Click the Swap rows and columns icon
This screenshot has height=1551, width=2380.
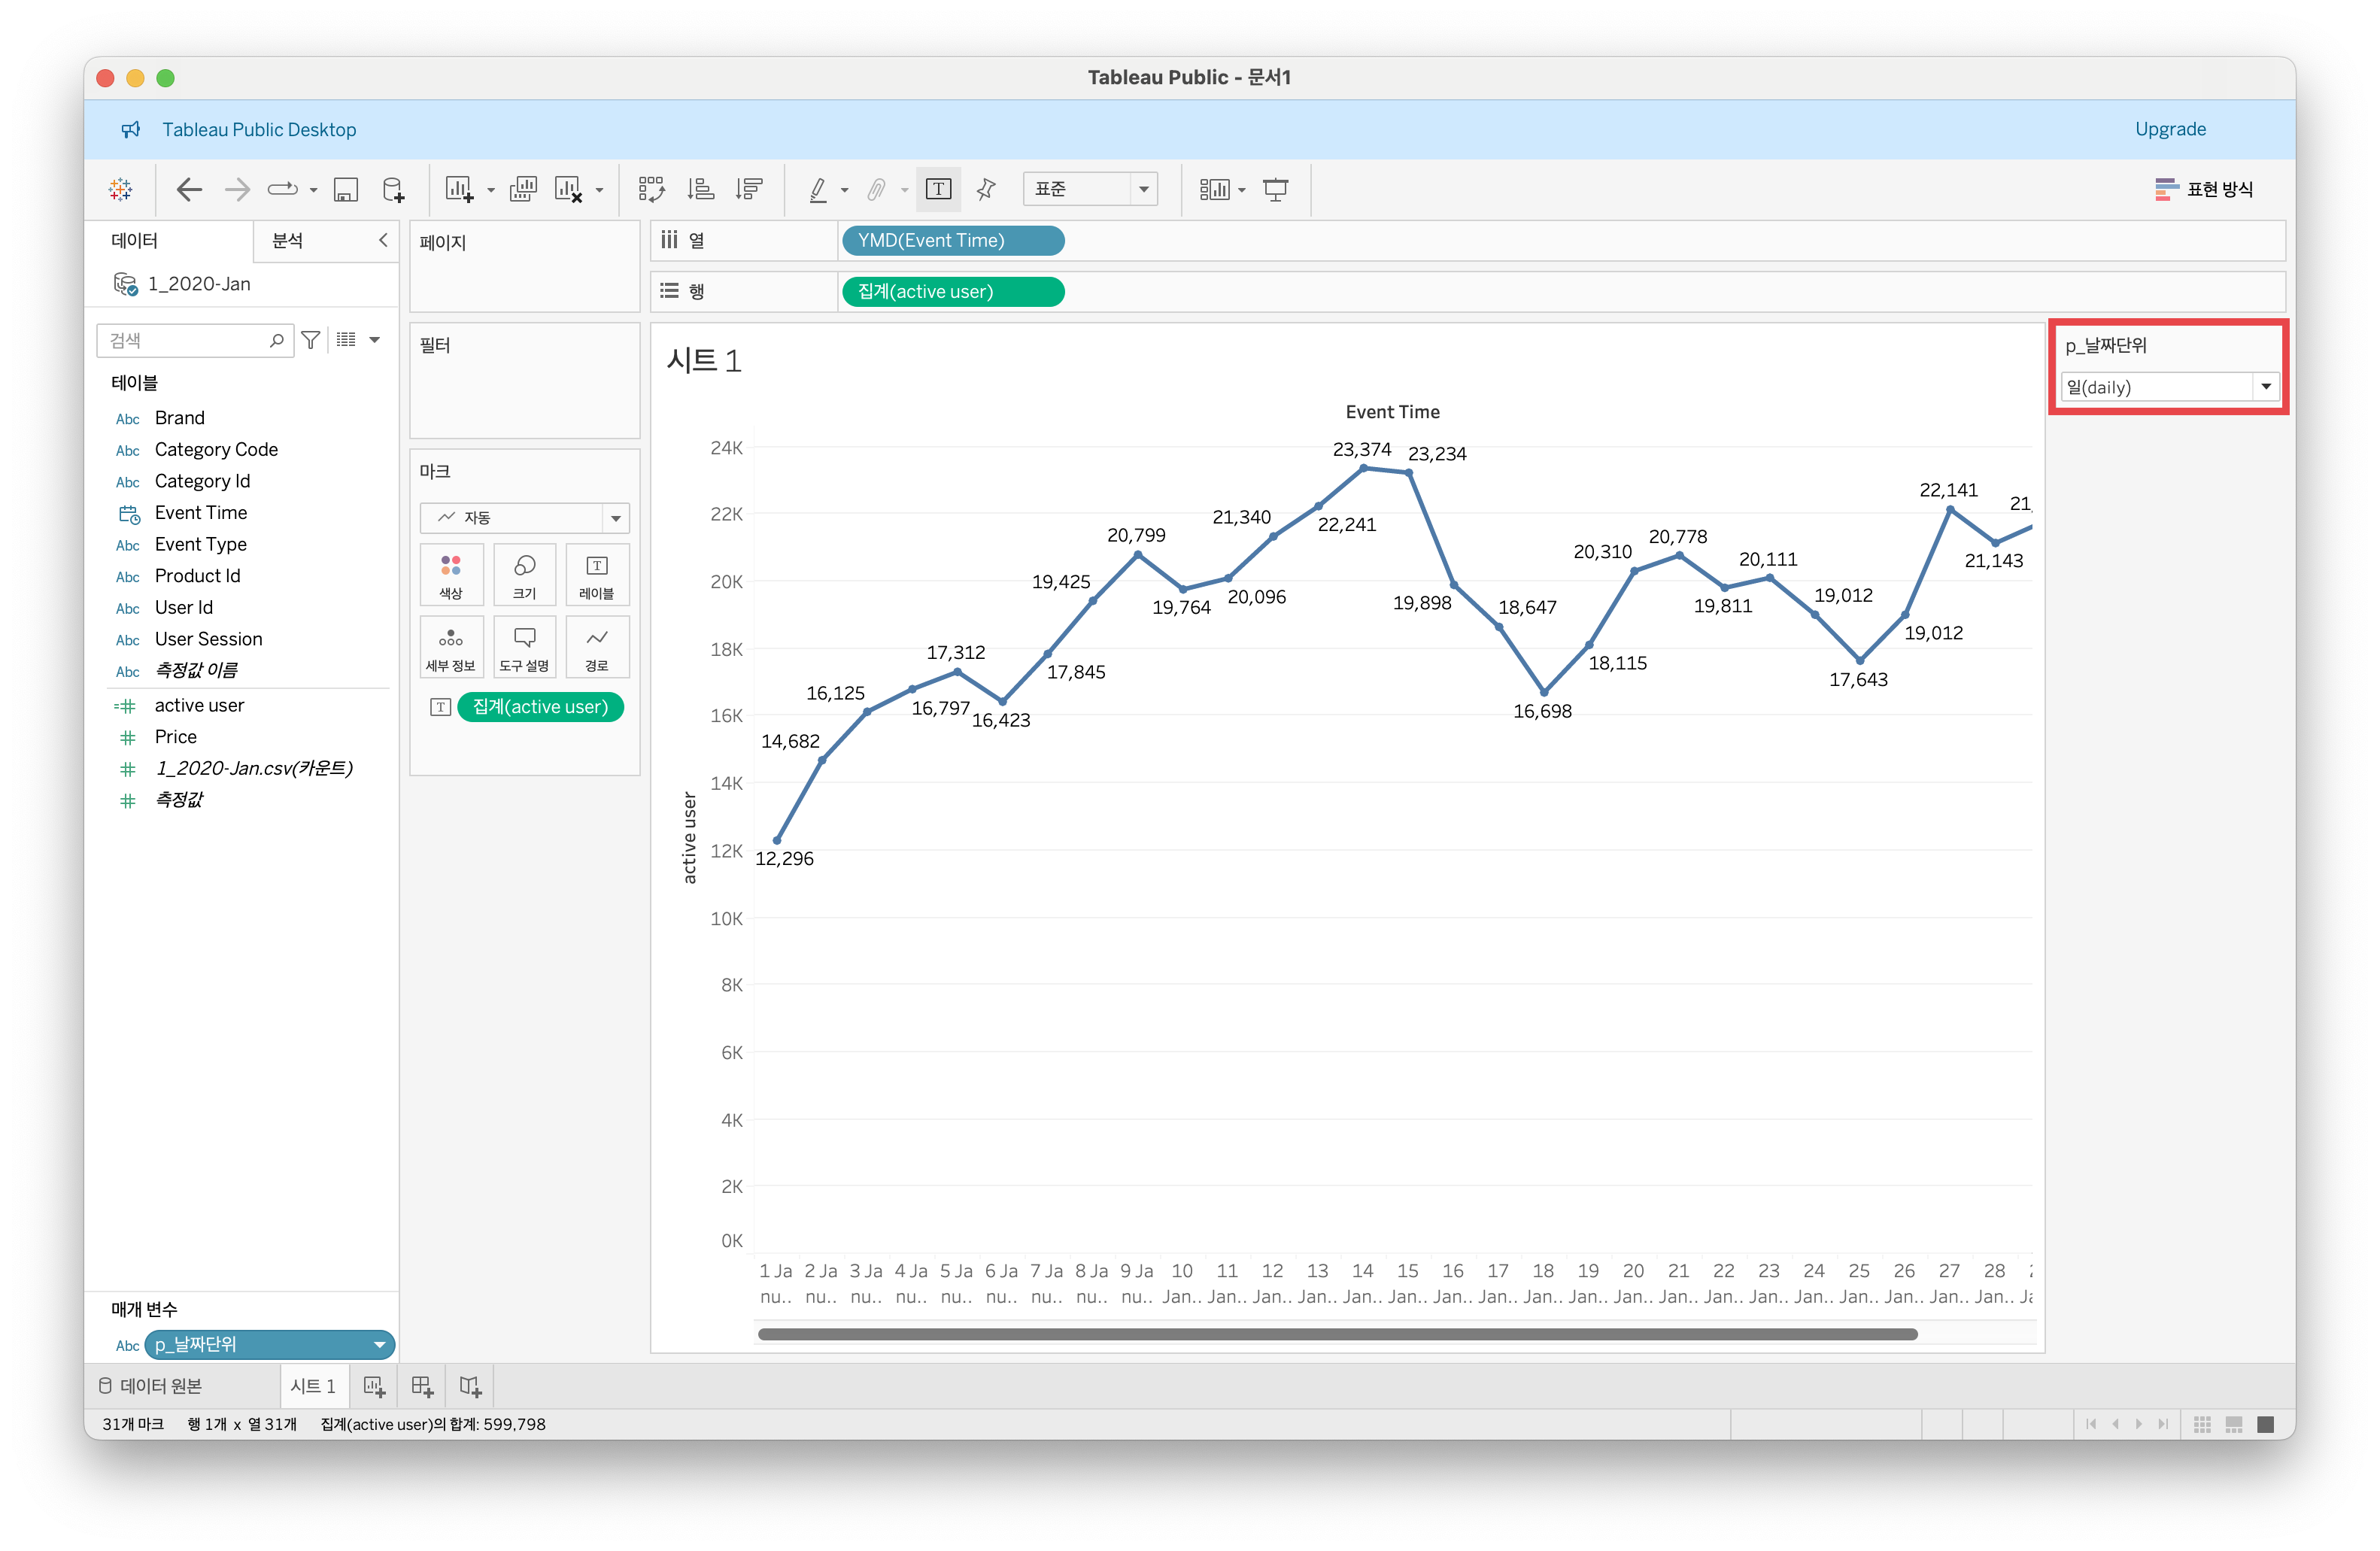coord(651,189)
